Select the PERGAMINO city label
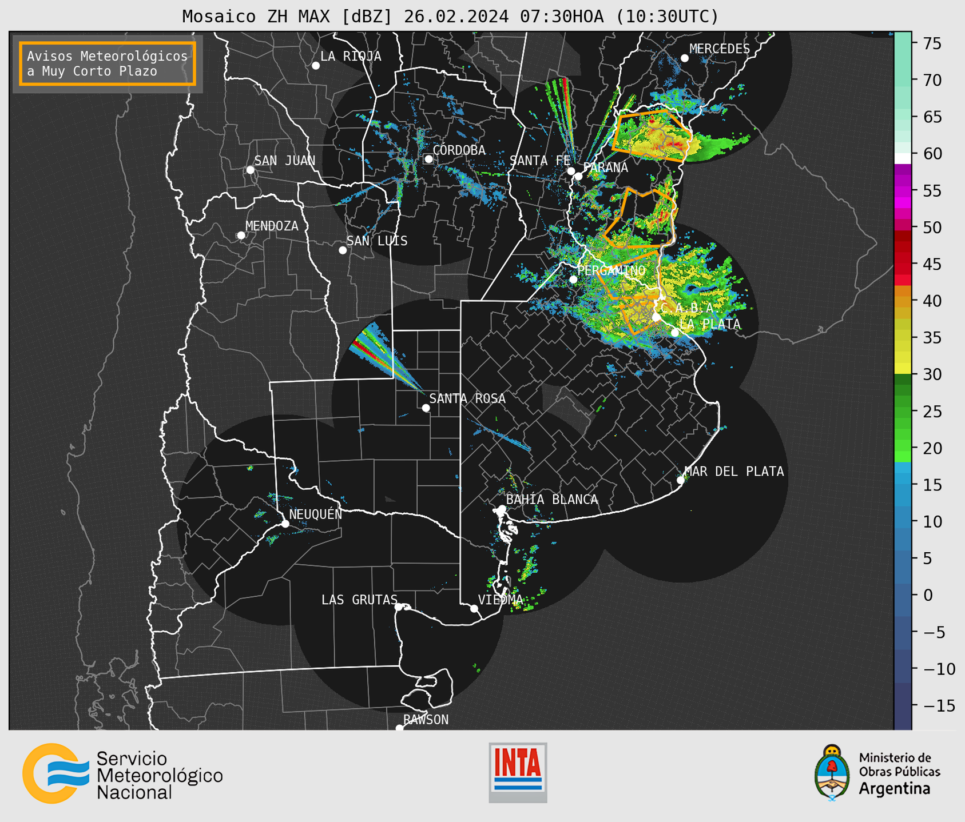The height and width of the screenshot is (822, 965). click(x=611, y=270)
